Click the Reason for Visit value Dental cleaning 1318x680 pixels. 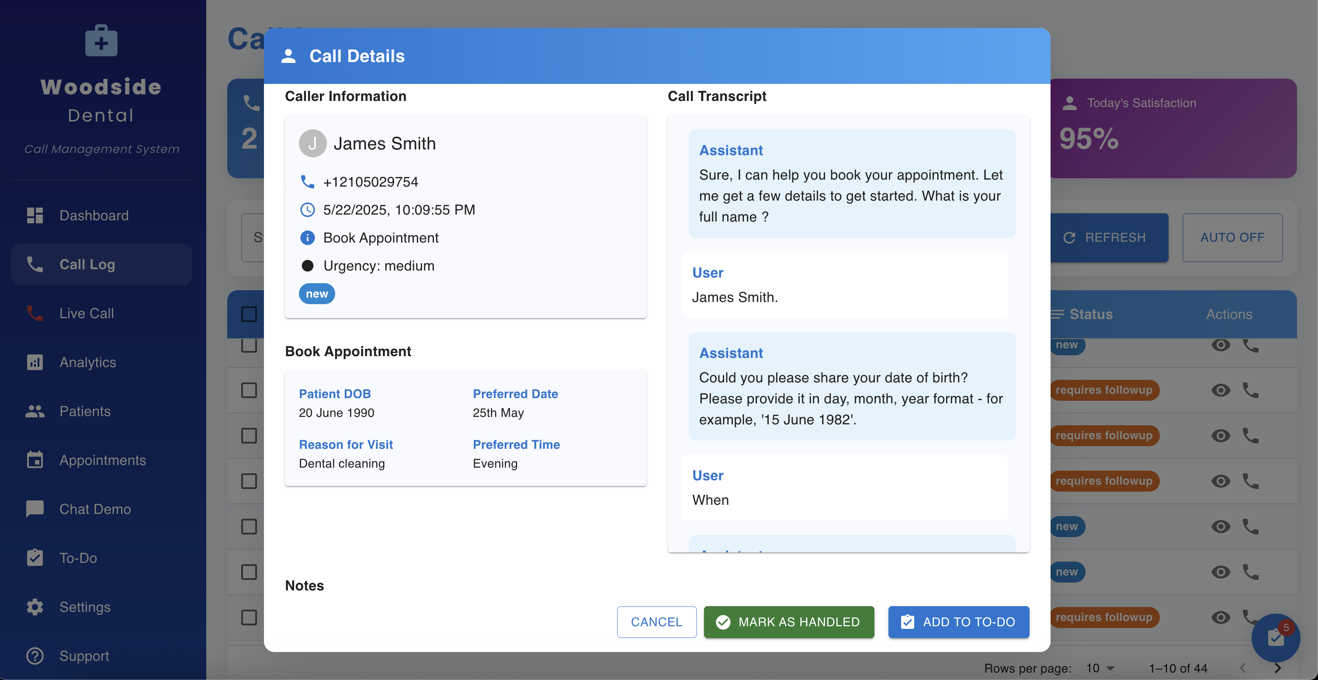342,464
